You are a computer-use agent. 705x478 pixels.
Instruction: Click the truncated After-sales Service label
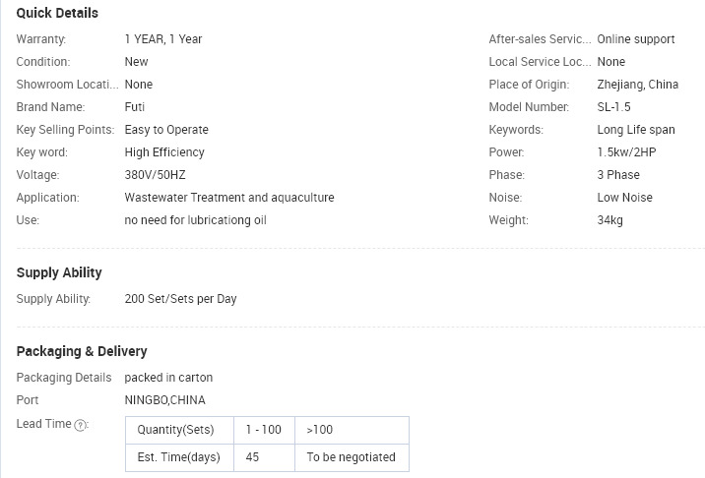pos(540,39)
